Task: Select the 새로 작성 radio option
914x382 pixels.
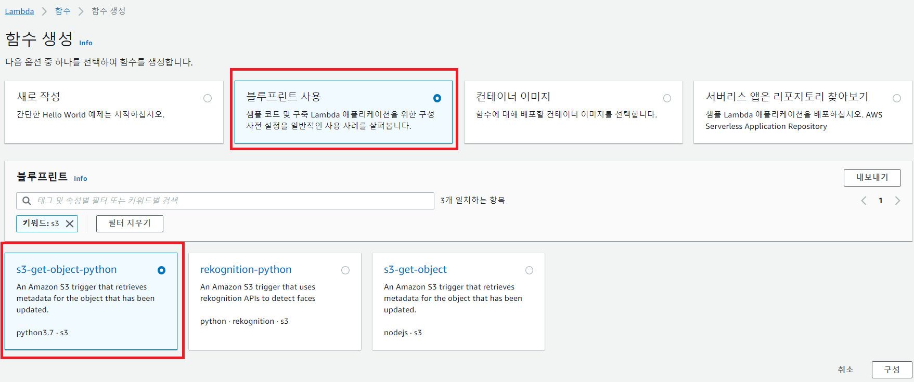Action: tap(208, 98)
